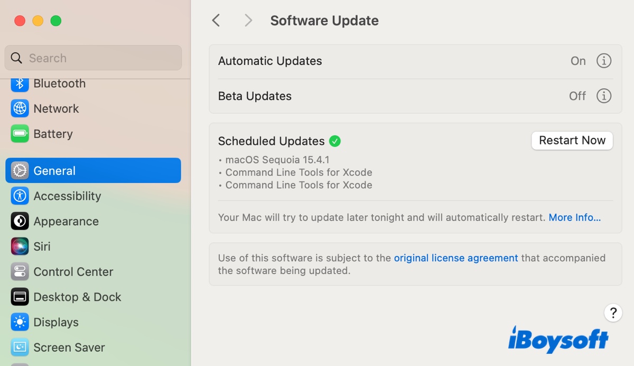Open Control Center settings
The width and height of the screenshot is (634, 366).
pos(74,271)
